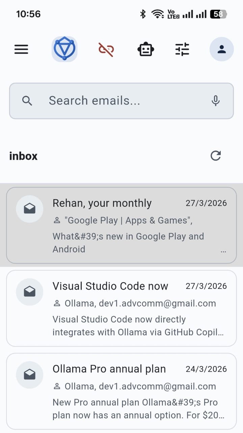Open the user profile avatar
The width and height of the screenshot is (243, 433).
222,49
